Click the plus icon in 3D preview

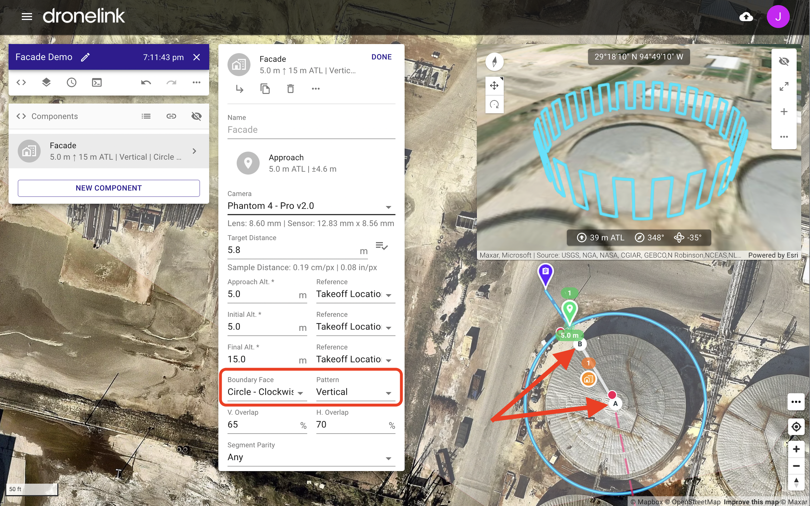point(784,111)
